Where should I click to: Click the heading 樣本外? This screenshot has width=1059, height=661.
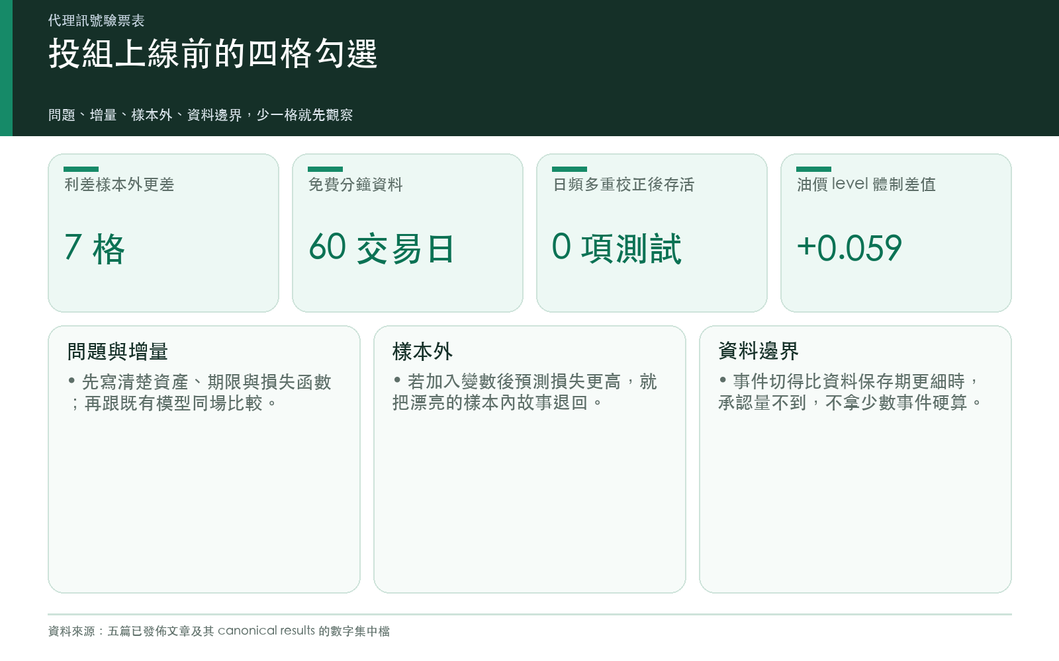pos(422,351)
